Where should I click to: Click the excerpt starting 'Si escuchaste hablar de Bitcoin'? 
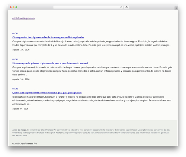[x=92, y=101]
